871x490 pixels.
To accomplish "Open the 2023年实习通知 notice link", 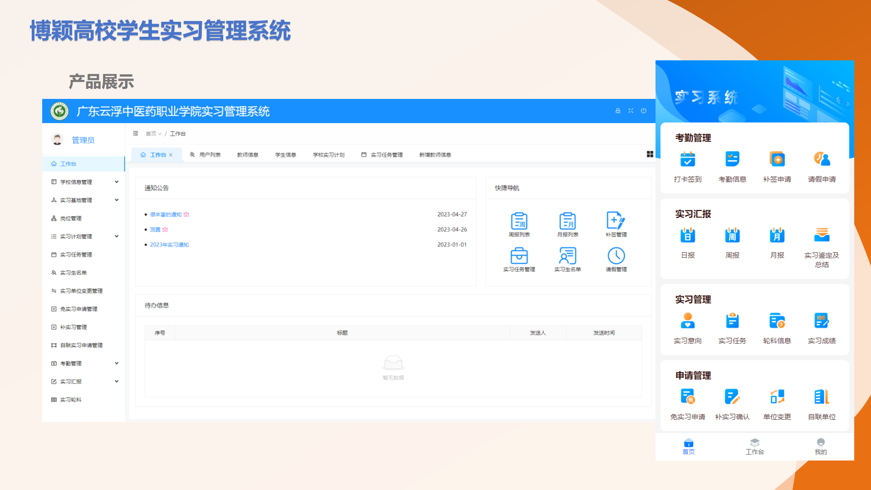I will (x=169, y=245).
